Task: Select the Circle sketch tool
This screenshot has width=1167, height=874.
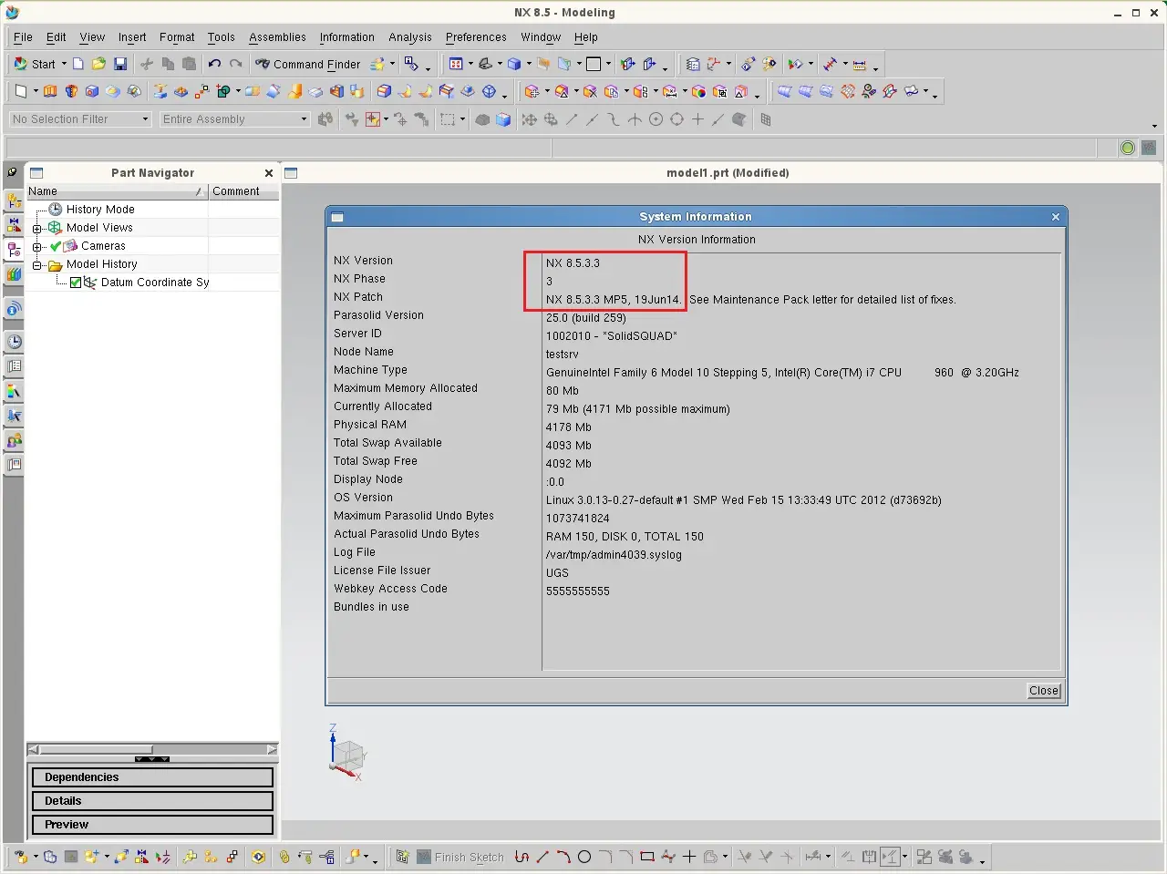Action: point(584,857)
